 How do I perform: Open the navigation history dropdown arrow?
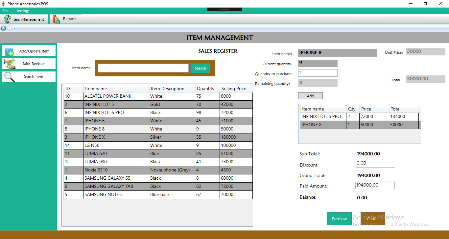(x=14, y=28)
